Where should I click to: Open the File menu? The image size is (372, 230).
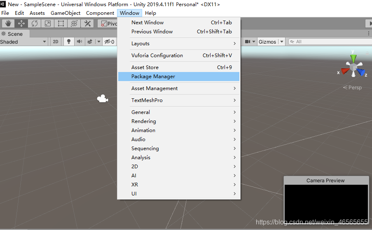coord(5,13)
